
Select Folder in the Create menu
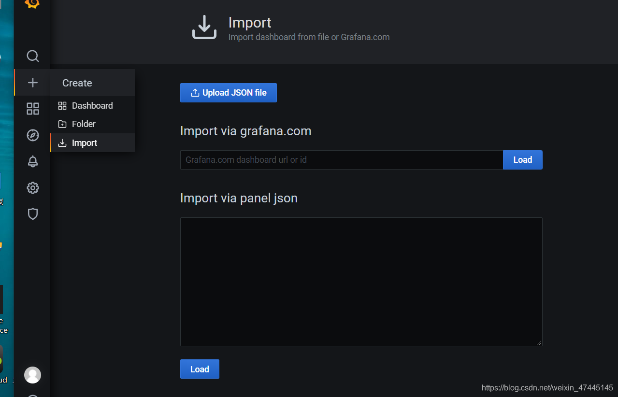click(92, 124)
